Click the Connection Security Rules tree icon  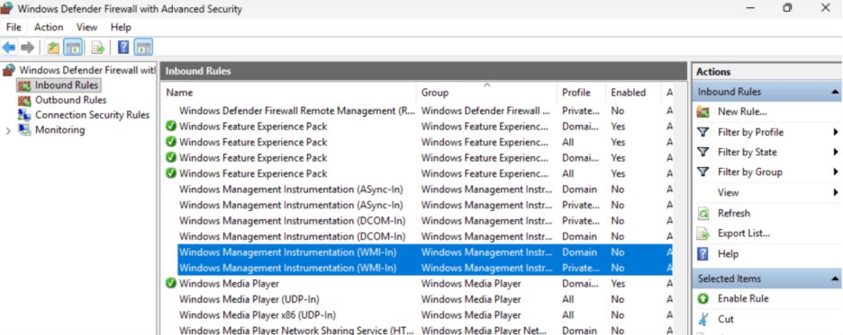point(24,115)
